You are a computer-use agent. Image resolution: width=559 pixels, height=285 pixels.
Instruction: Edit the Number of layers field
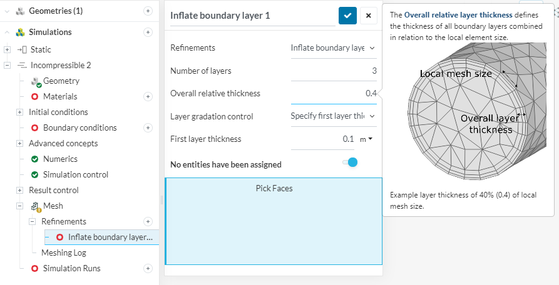(x=334, y=71)
